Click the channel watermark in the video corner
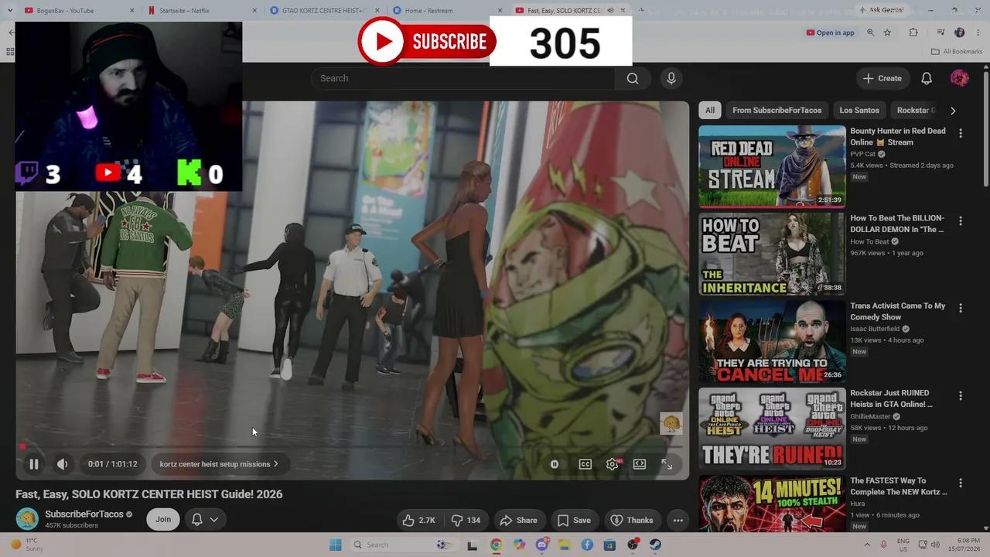990x557 pixels. [671, 423]
